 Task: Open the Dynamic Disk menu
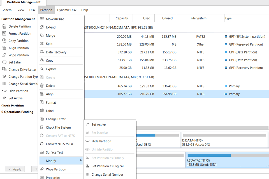point(67,10)
